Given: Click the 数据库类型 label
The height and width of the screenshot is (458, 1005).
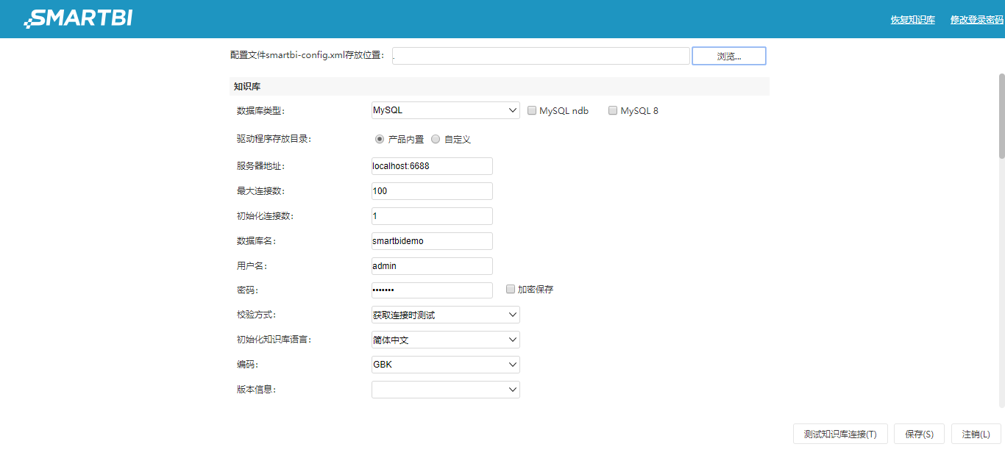Looking at the screenshot, I should click(260, 111).
